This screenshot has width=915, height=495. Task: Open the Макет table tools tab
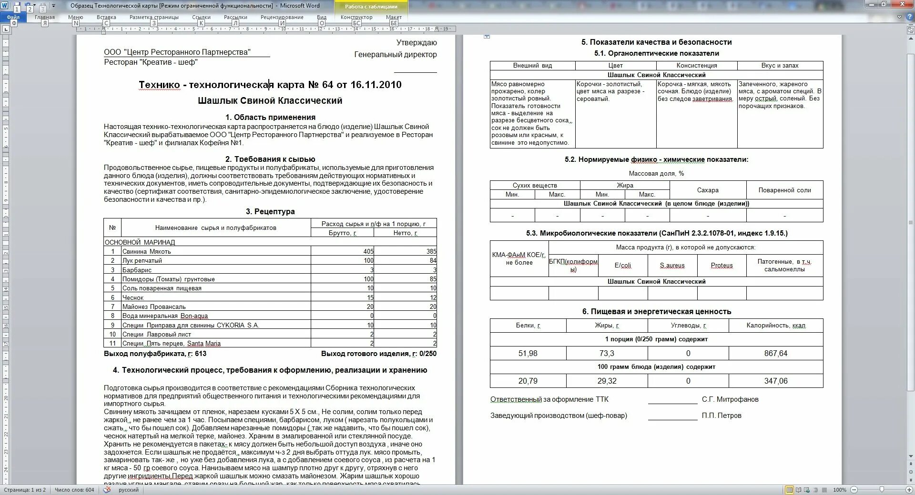(x=394, y=17)
